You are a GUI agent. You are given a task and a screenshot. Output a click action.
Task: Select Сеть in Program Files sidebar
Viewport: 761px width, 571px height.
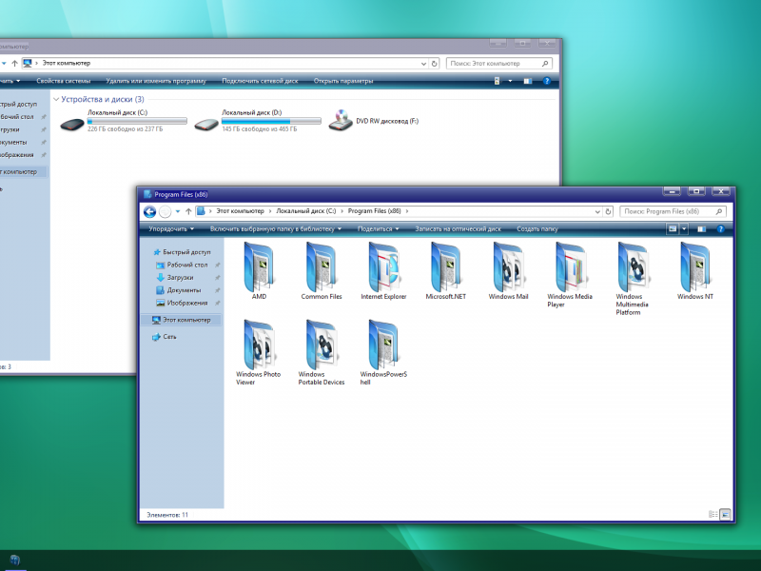164,337
